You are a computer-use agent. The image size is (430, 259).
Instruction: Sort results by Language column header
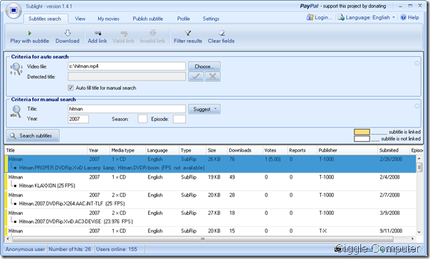coord(162,150)
